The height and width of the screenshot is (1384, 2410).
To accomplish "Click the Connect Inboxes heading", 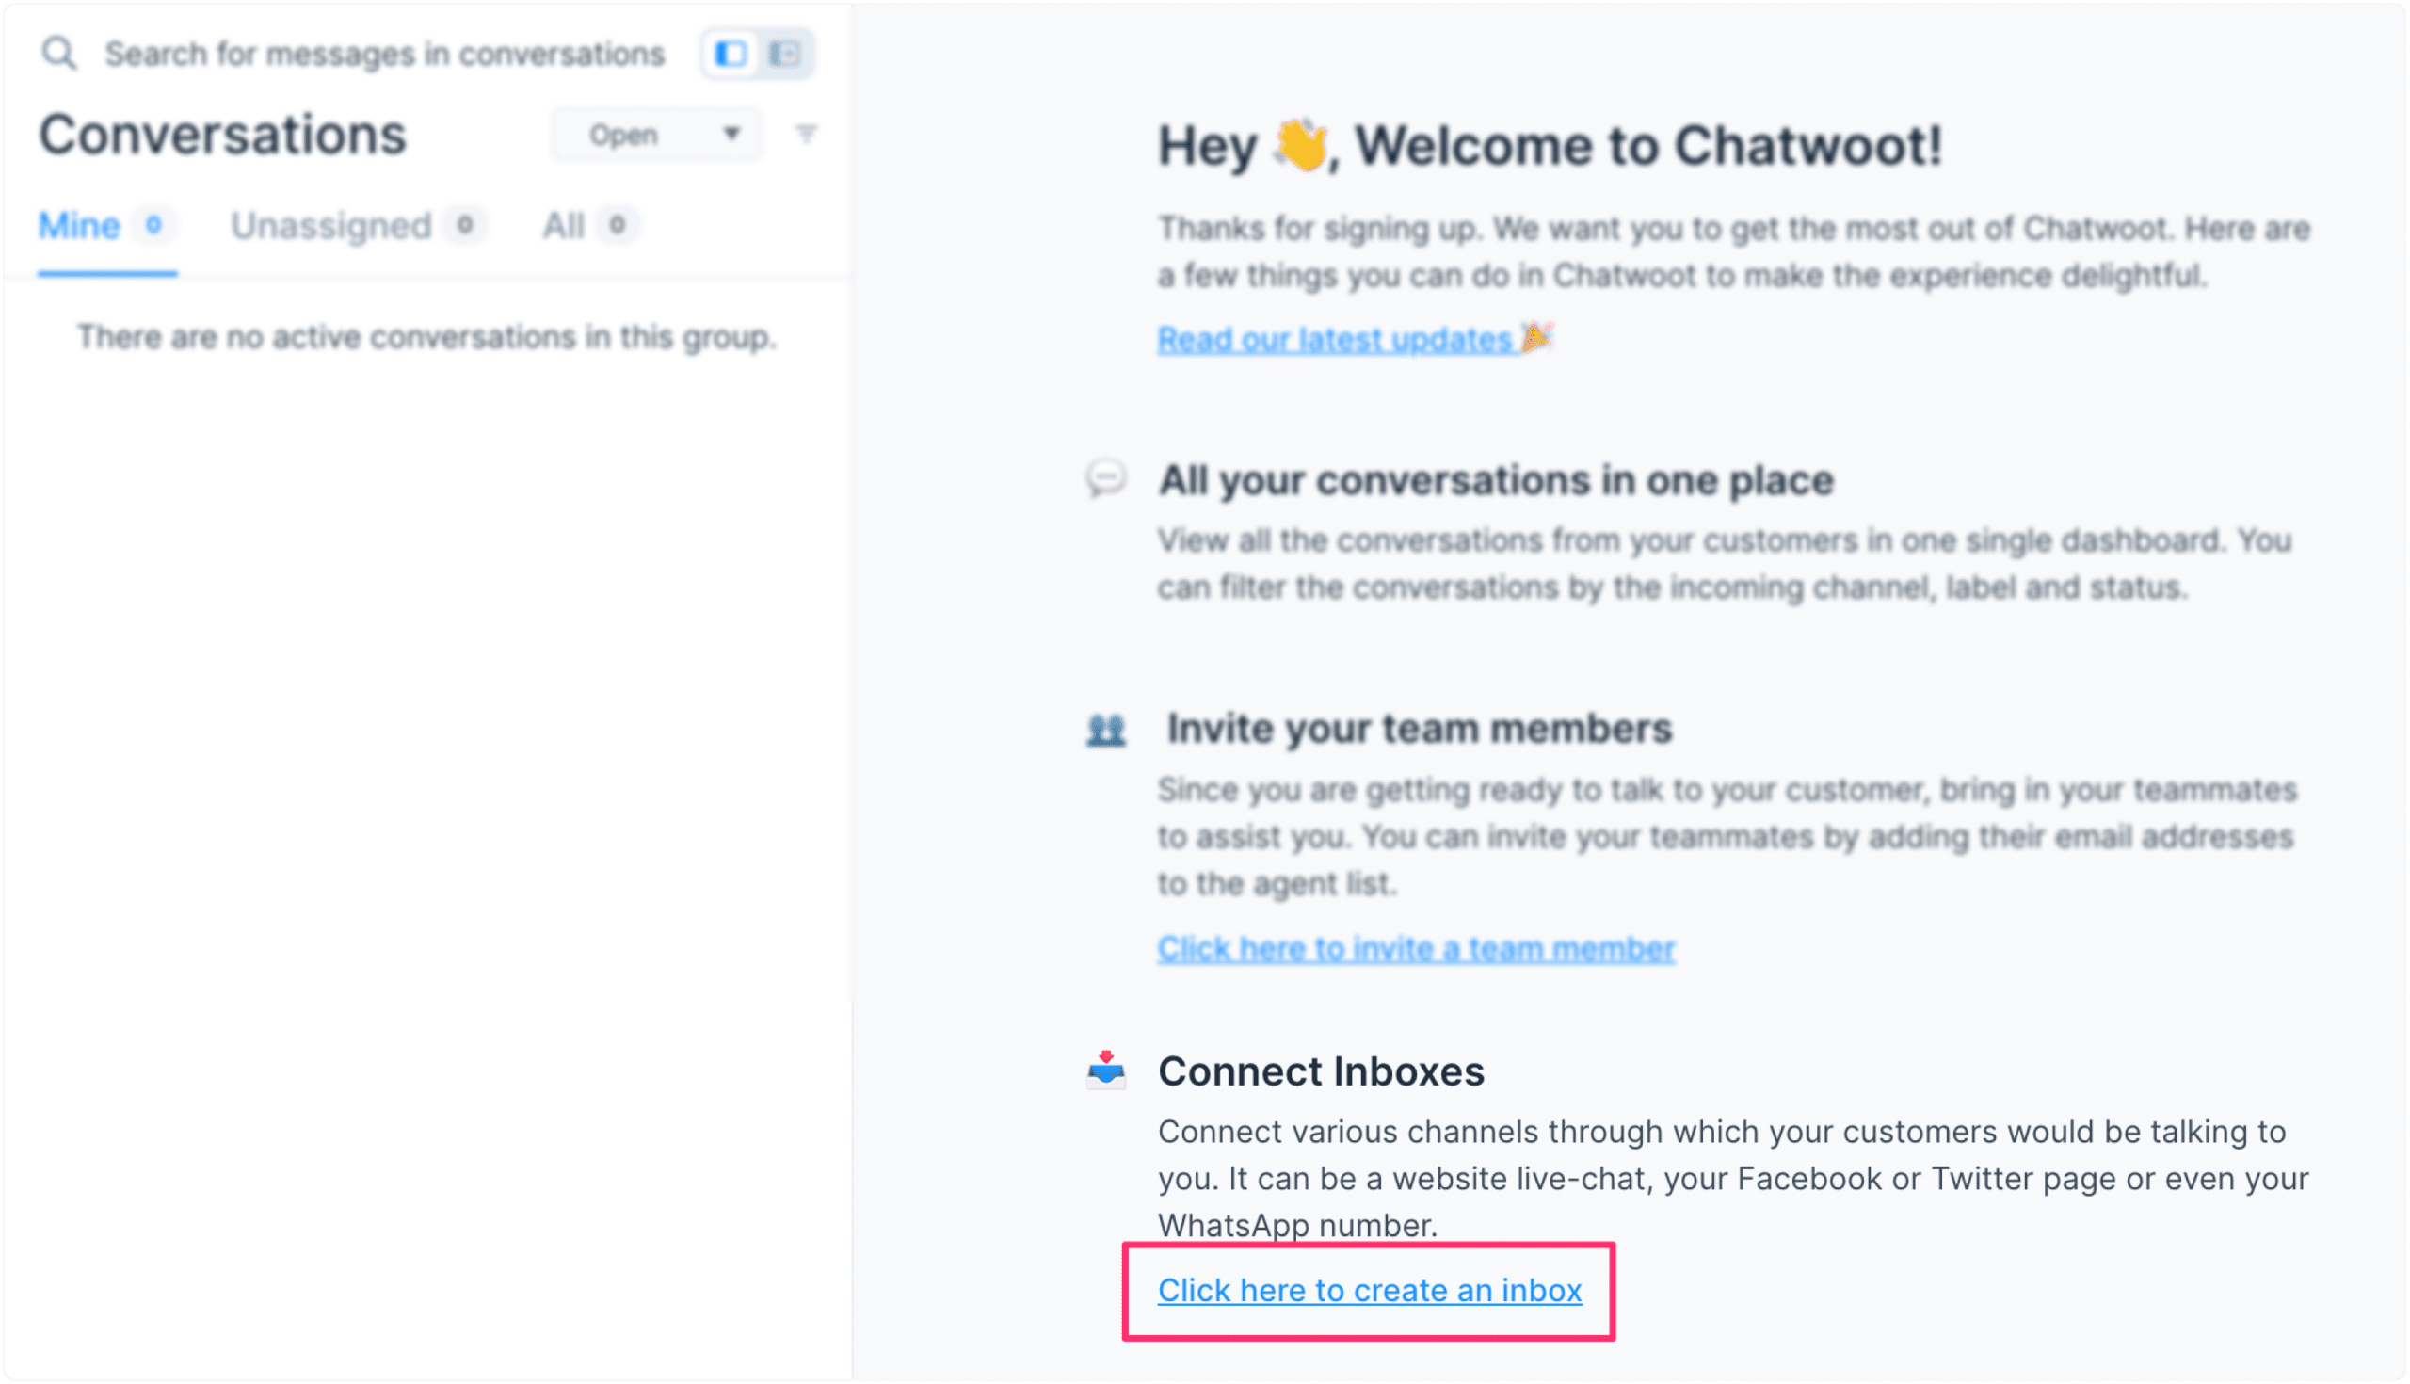I will coord(1321,1071).
